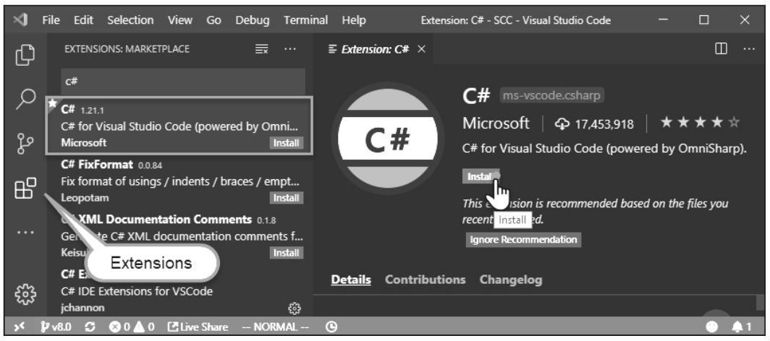770x341 pixels.
Task: Close the Extension: C# editor tab
Action: click(422, 49)
